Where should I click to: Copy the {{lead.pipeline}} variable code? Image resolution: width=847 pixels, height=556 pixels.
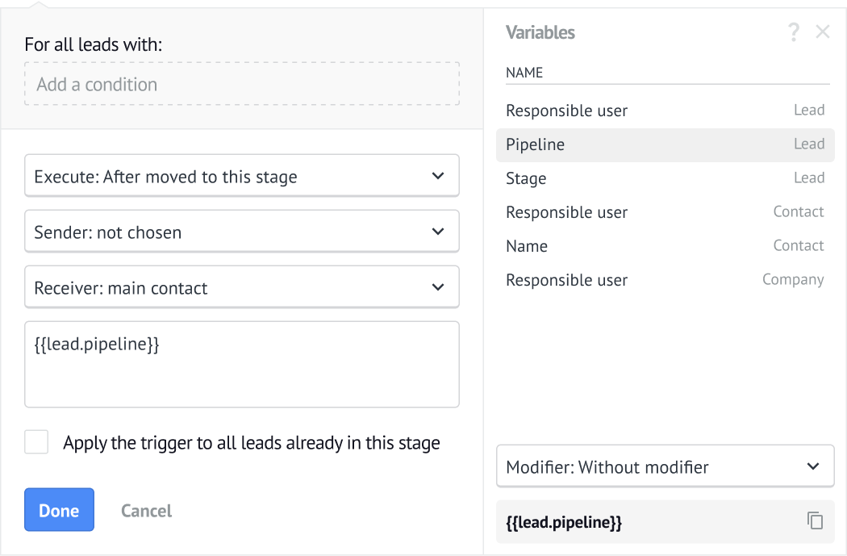coord(816,520)
